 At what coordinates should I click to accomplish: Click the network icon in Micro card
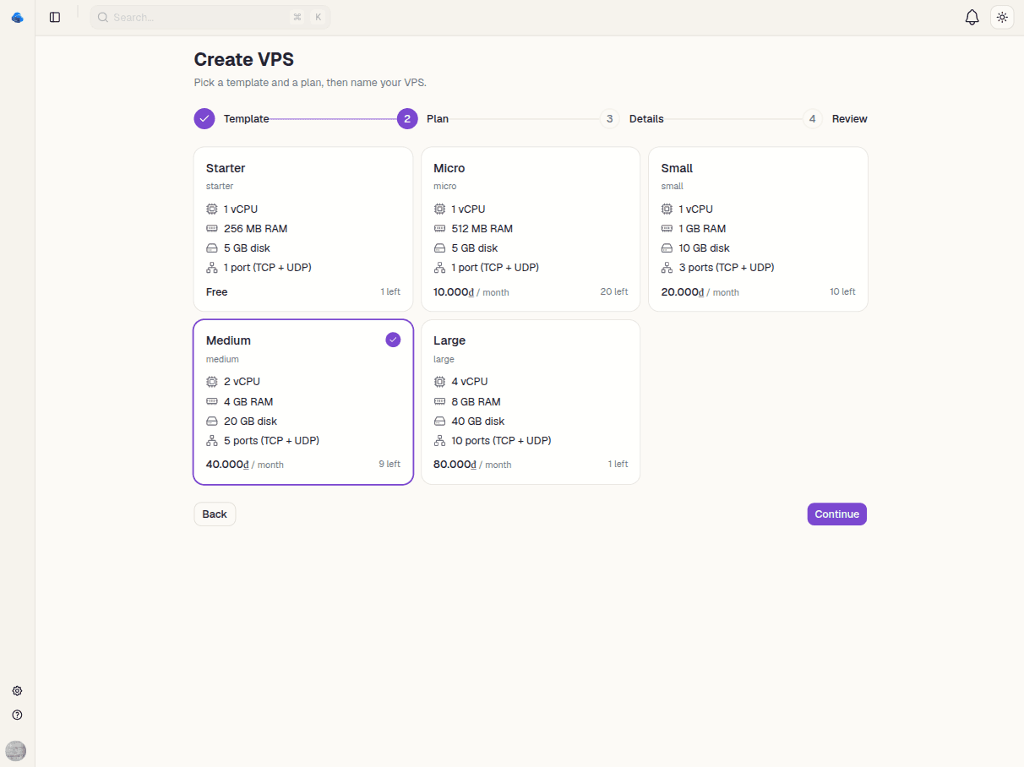[439, 268]
